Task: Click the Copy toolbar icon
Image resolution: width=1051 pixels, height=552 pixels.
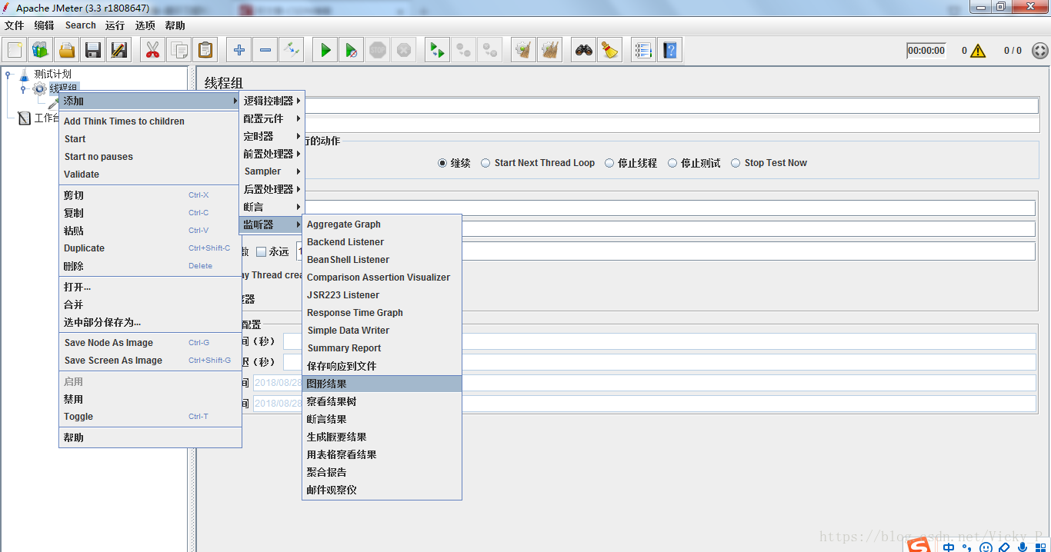Action: click(x=179, y=51)
